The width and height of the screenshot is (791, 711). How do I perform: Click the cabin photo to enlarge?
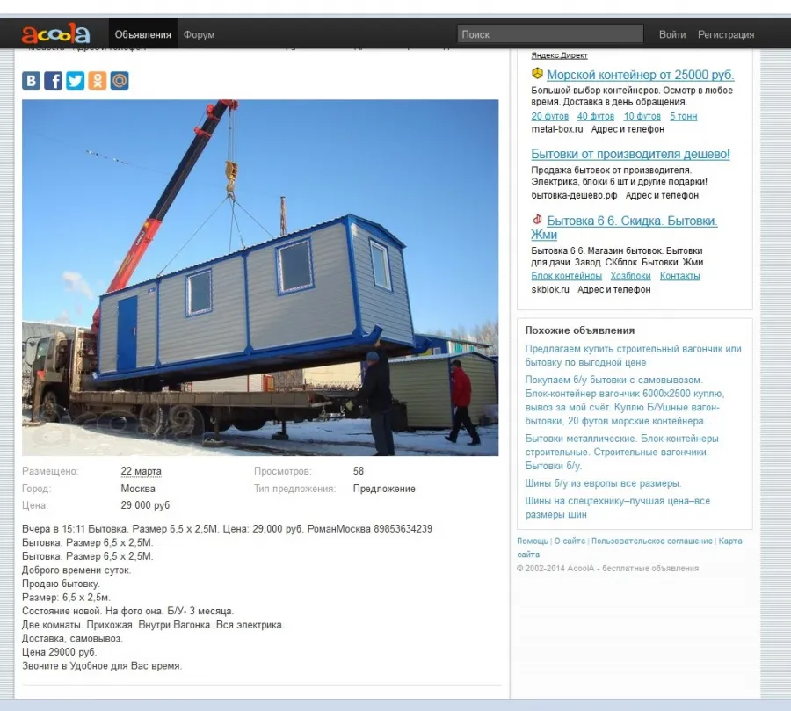click(x=260, y=278)
